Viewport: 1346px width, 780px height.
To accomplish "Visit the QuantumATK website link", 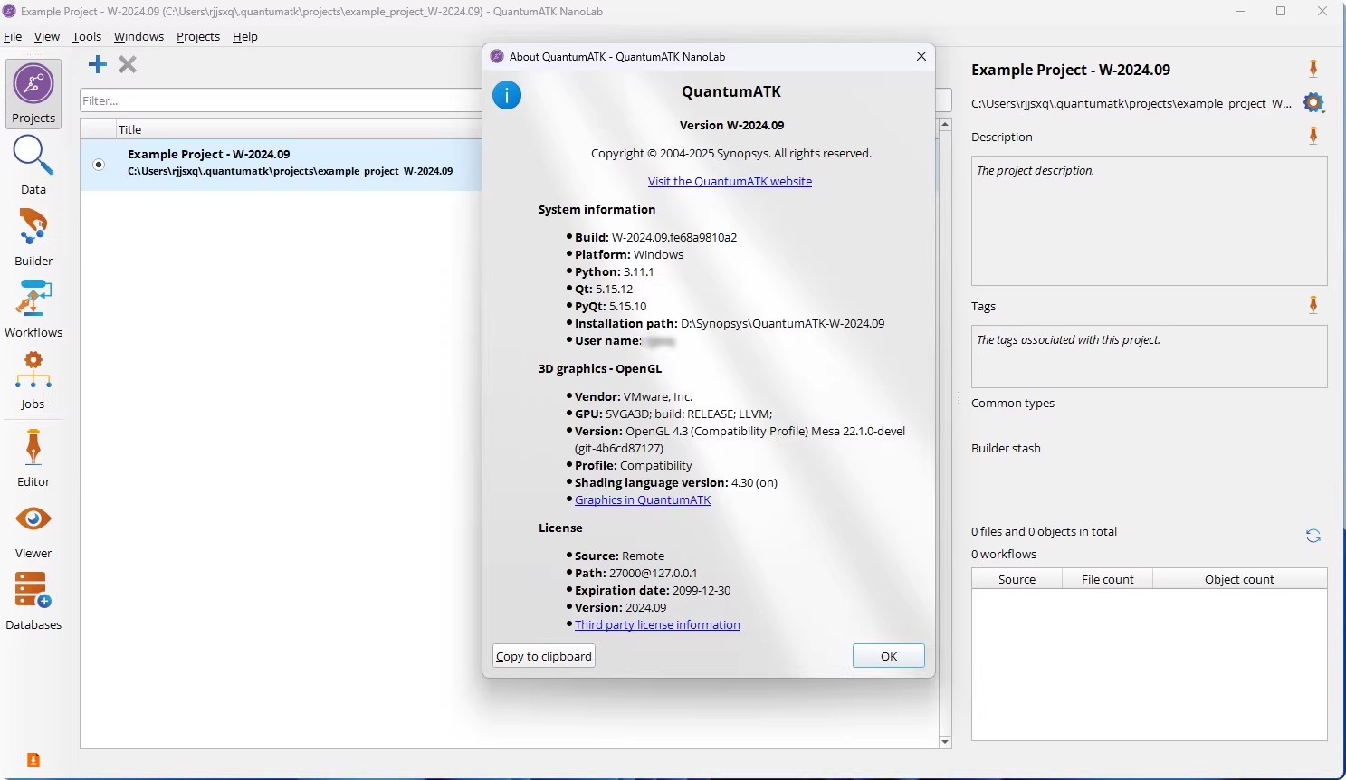I will (730, 181).
